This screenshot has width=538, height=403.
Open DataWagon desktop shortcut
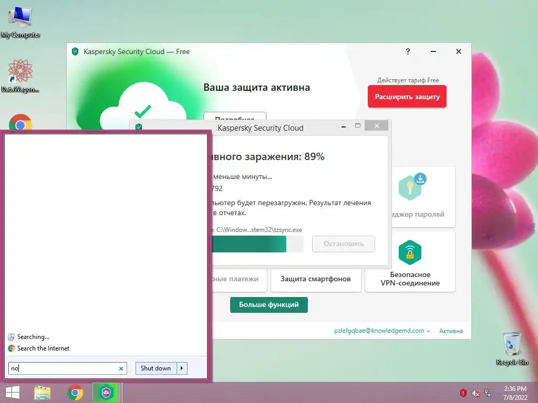pyautogui.click(x=20, y=76)
